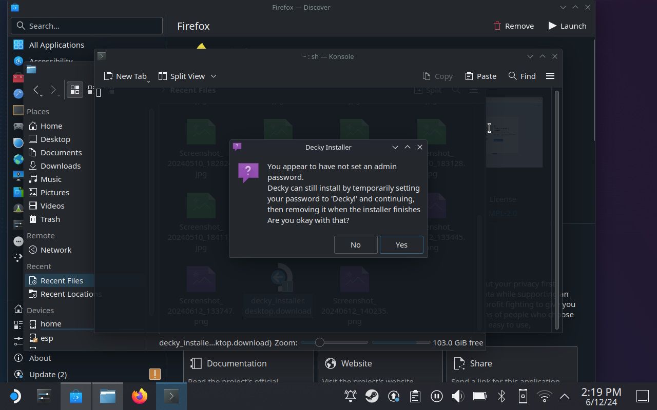Confirm with the Yes button
Image resolution: width=657 pixels, height=410 pixels.
tap(401, 244)
